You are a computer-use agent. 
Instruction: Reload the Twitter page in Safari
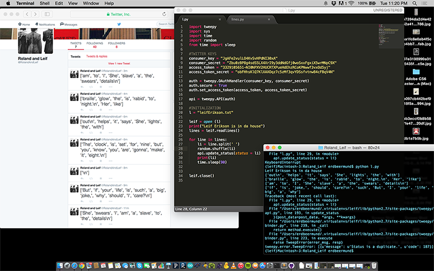tap(164, 14)
